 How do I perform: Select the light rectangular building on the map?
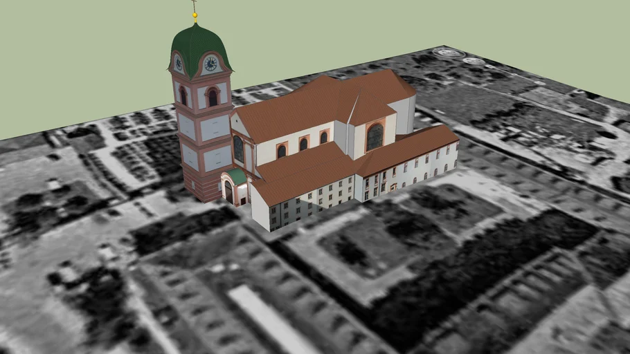coord(263,319)
